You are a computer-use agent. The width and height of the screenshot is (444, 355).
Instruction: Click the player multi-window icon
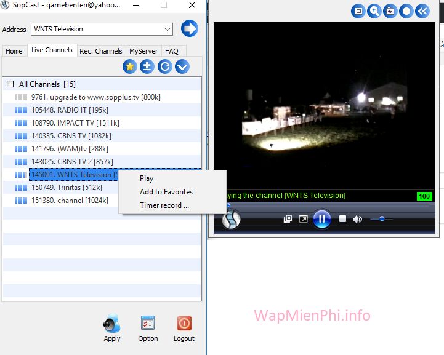pyautogui.click(x=288, y=219)
